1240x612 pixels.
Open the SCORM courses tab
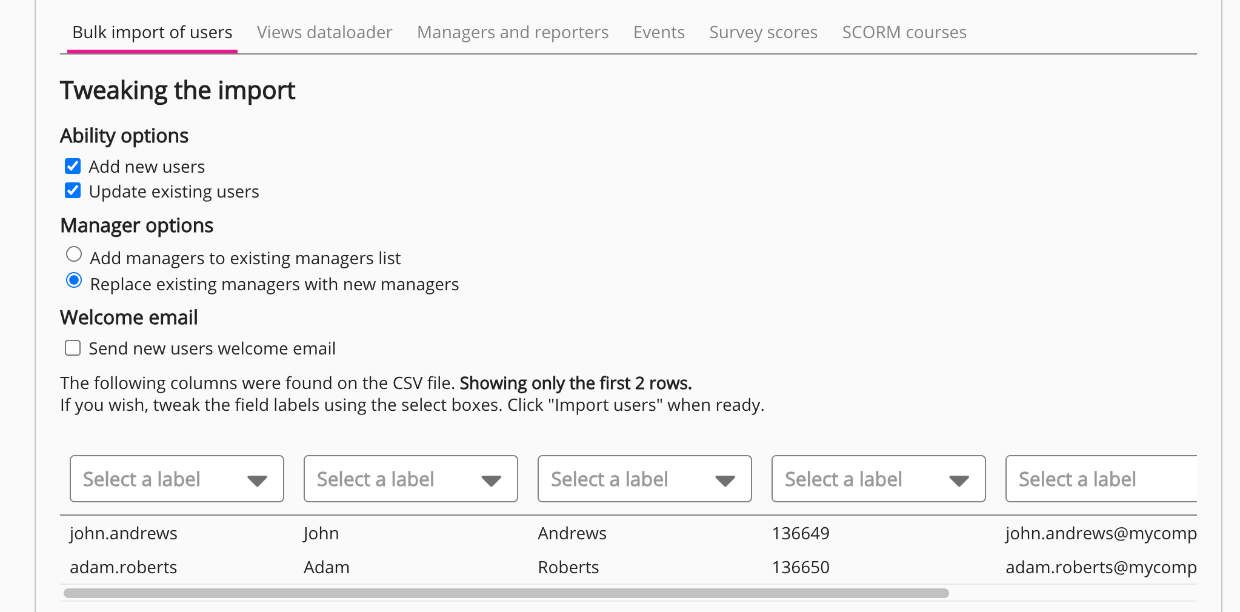pyautogui.click(x=904, y=32)
